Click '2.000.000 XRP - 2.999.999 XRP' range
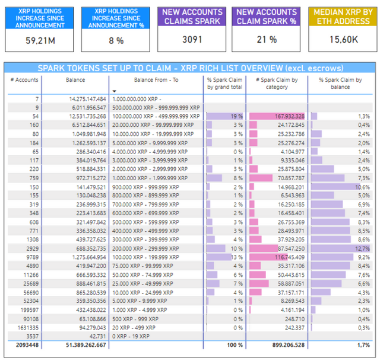 pos(150,169)
